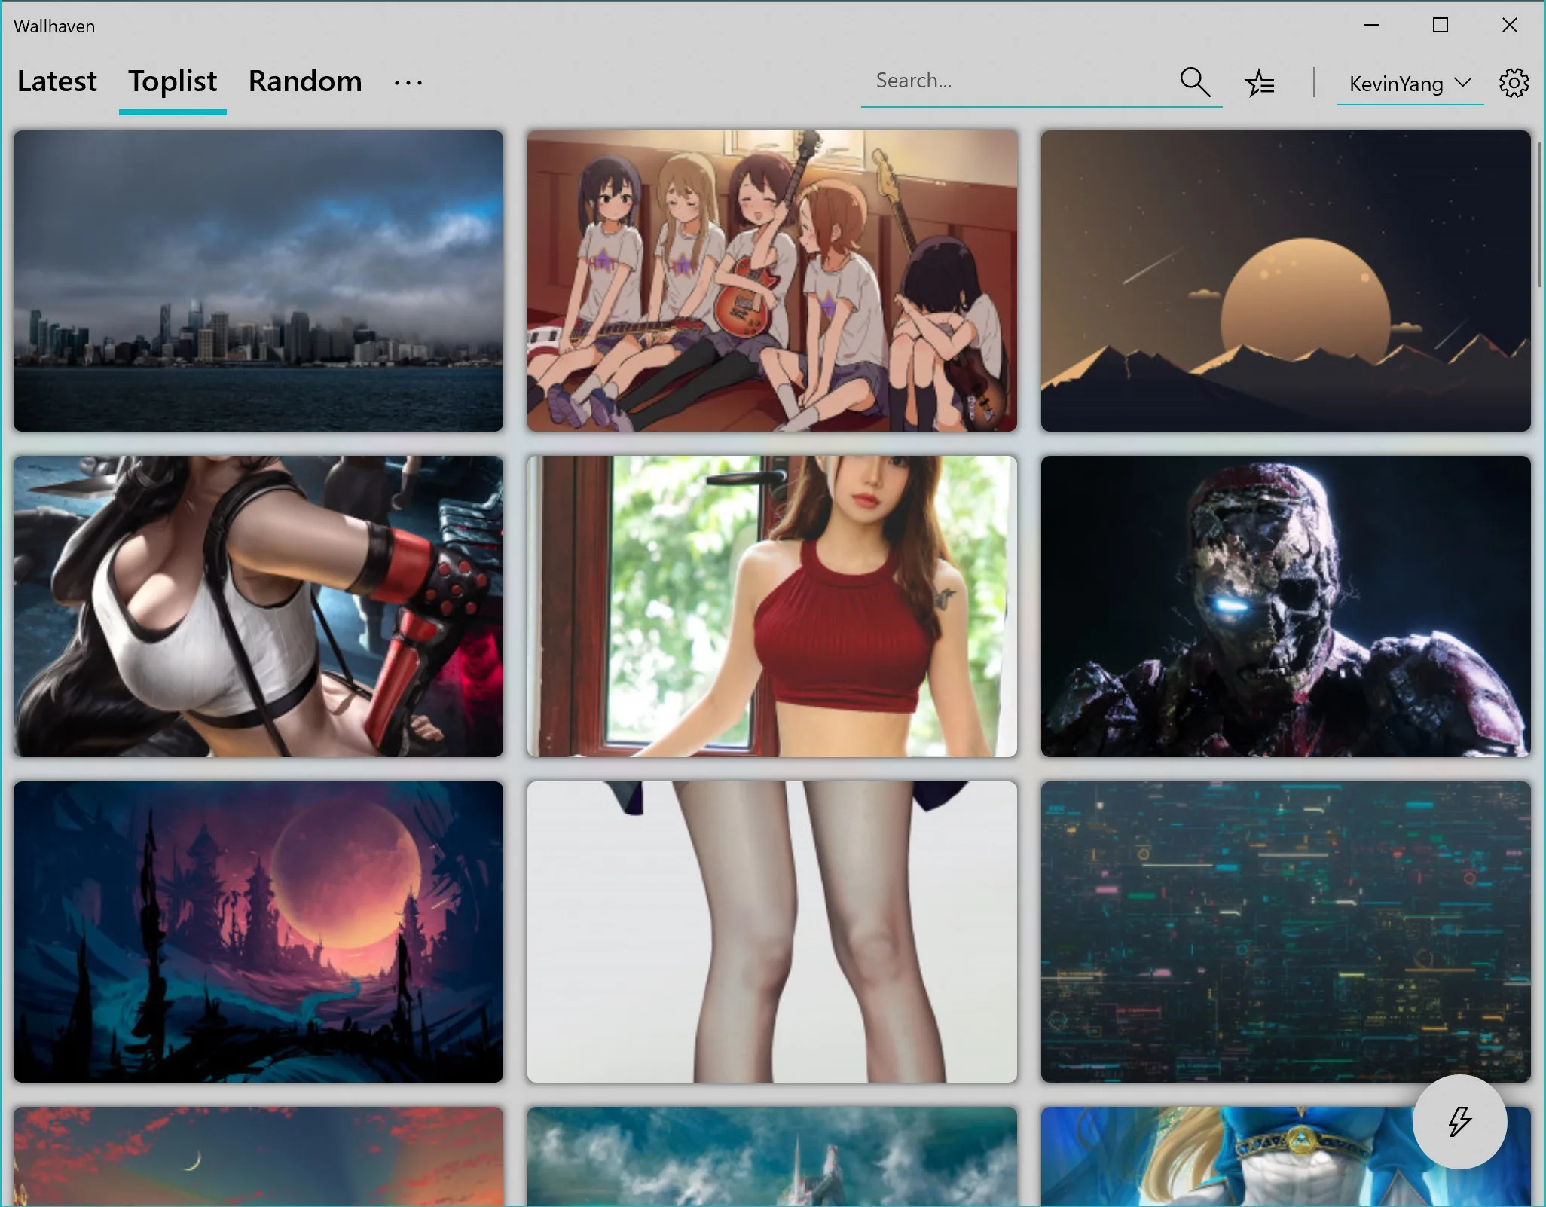The width and height of the screenshot is (1546, 1207).
Task: Open the red moon pagoda landscape wallpaper
Action: pyautogui.click(x=258, y=932)
